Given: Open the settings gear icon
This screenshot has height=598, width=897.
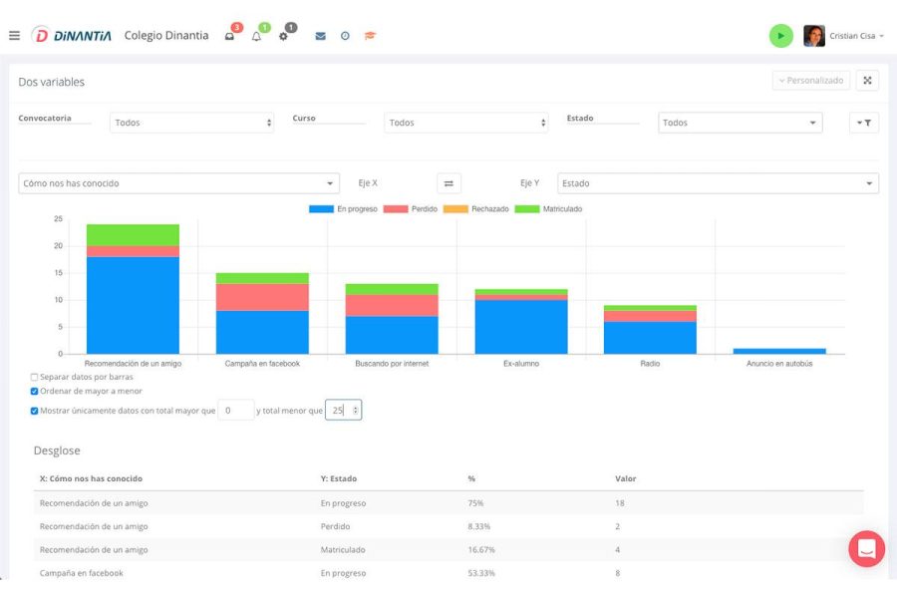Looking at the screenshot, I should tap(283, 36).
